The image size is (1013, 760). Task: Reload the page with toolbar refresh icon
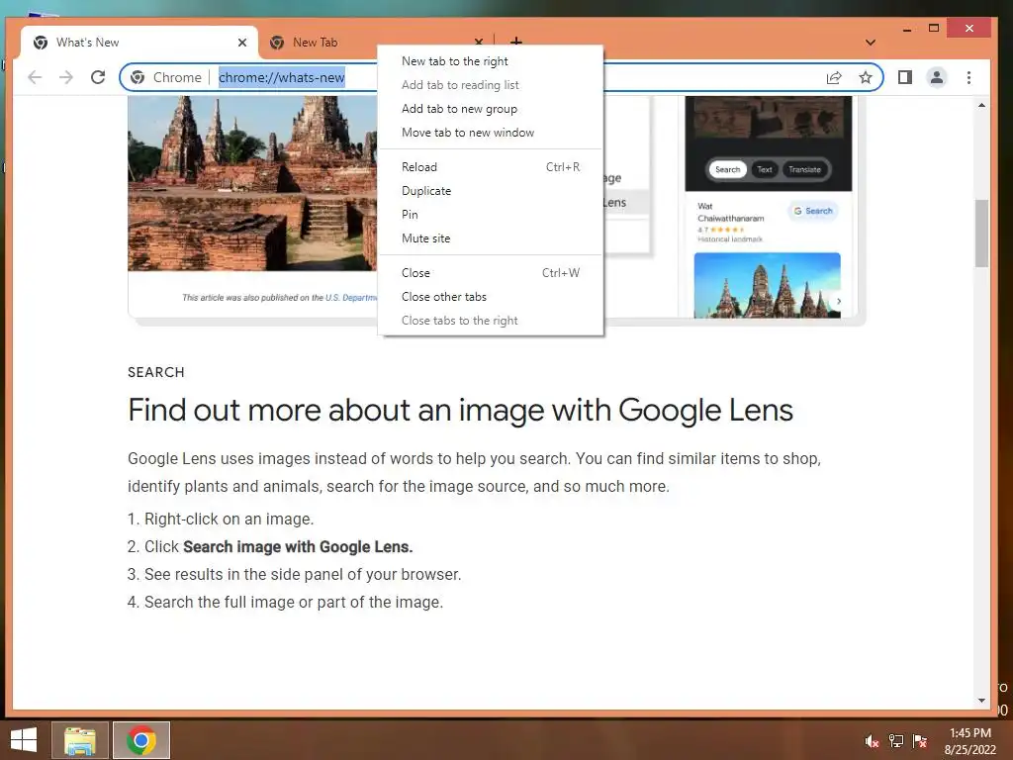tap(98, 77)
